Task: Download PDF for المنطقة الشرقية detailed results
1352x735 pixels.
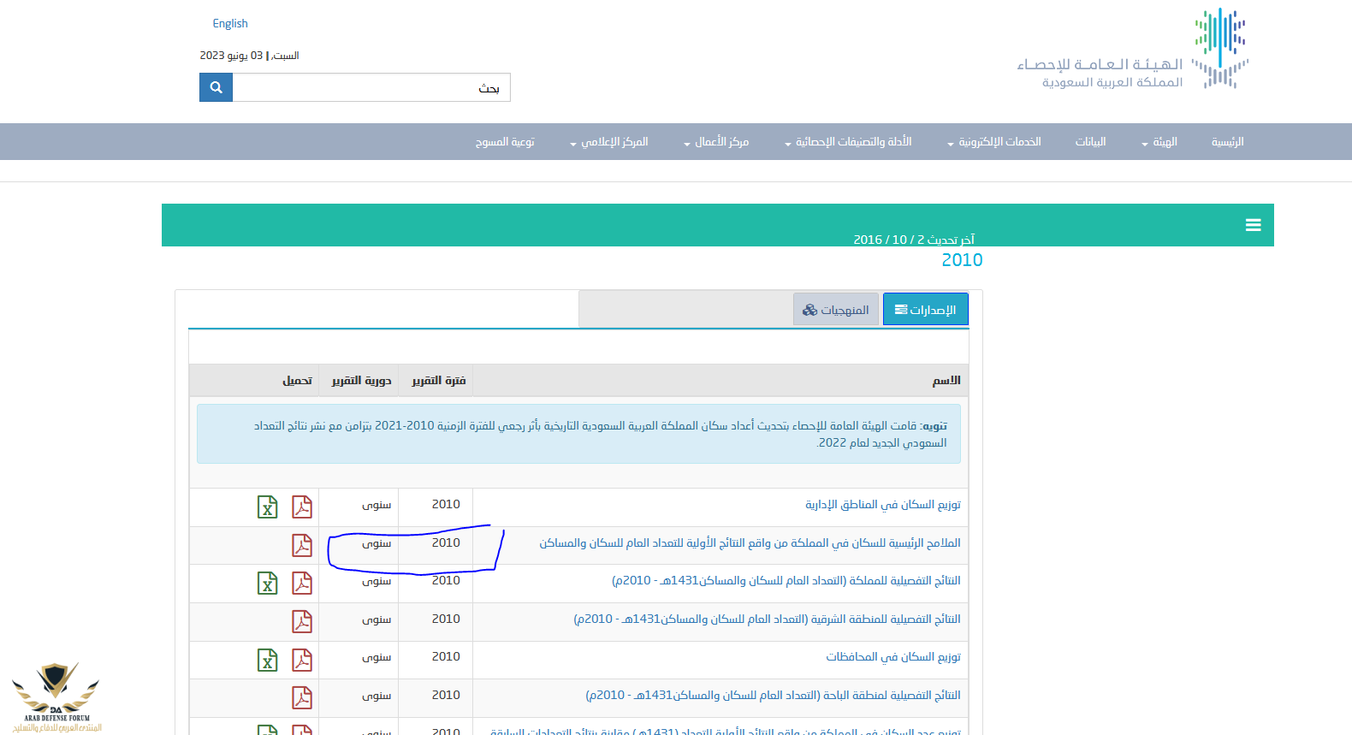Action: click(302, 621)
